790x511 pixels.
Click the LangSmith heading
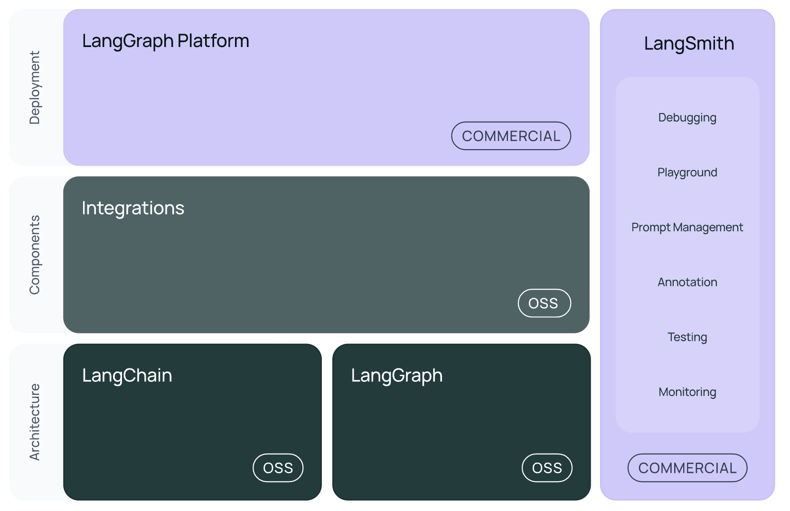[689, 44]
